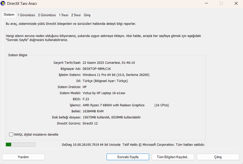Enable WHQL dijital imzalarını denetle checkbox
243x164 pixels.
pos(11,135)
